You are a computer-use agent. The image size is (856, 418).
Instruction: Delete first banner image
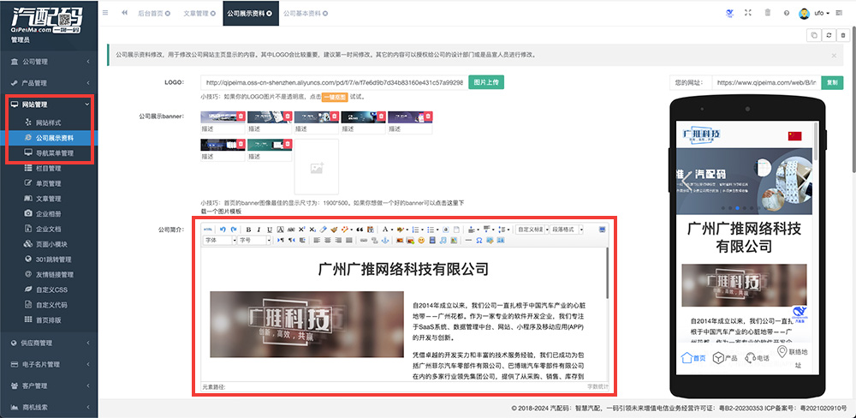point(241,116)
